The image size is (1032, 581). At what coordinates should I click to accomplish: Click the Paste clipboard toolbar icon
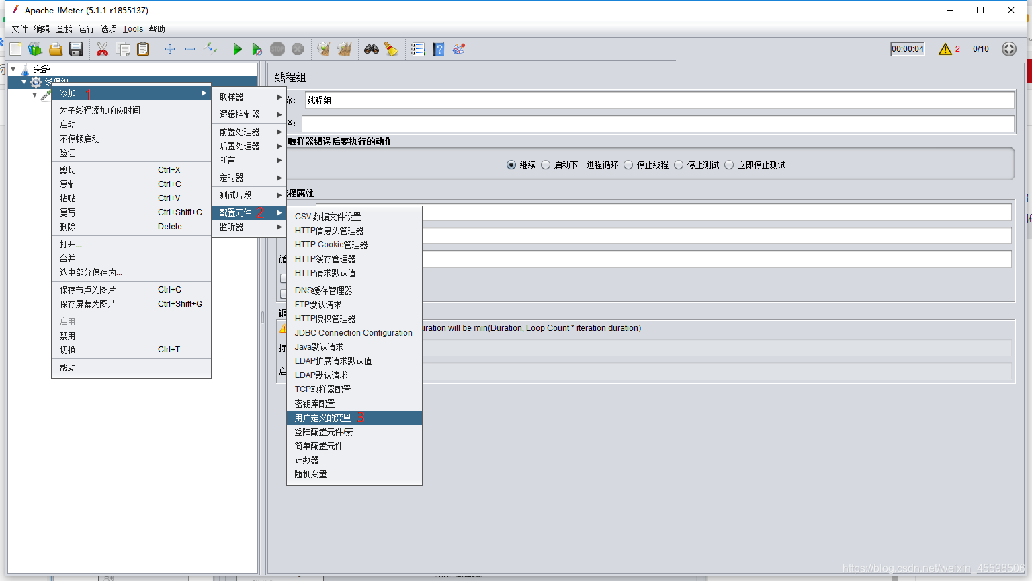[x=143, y=49]
